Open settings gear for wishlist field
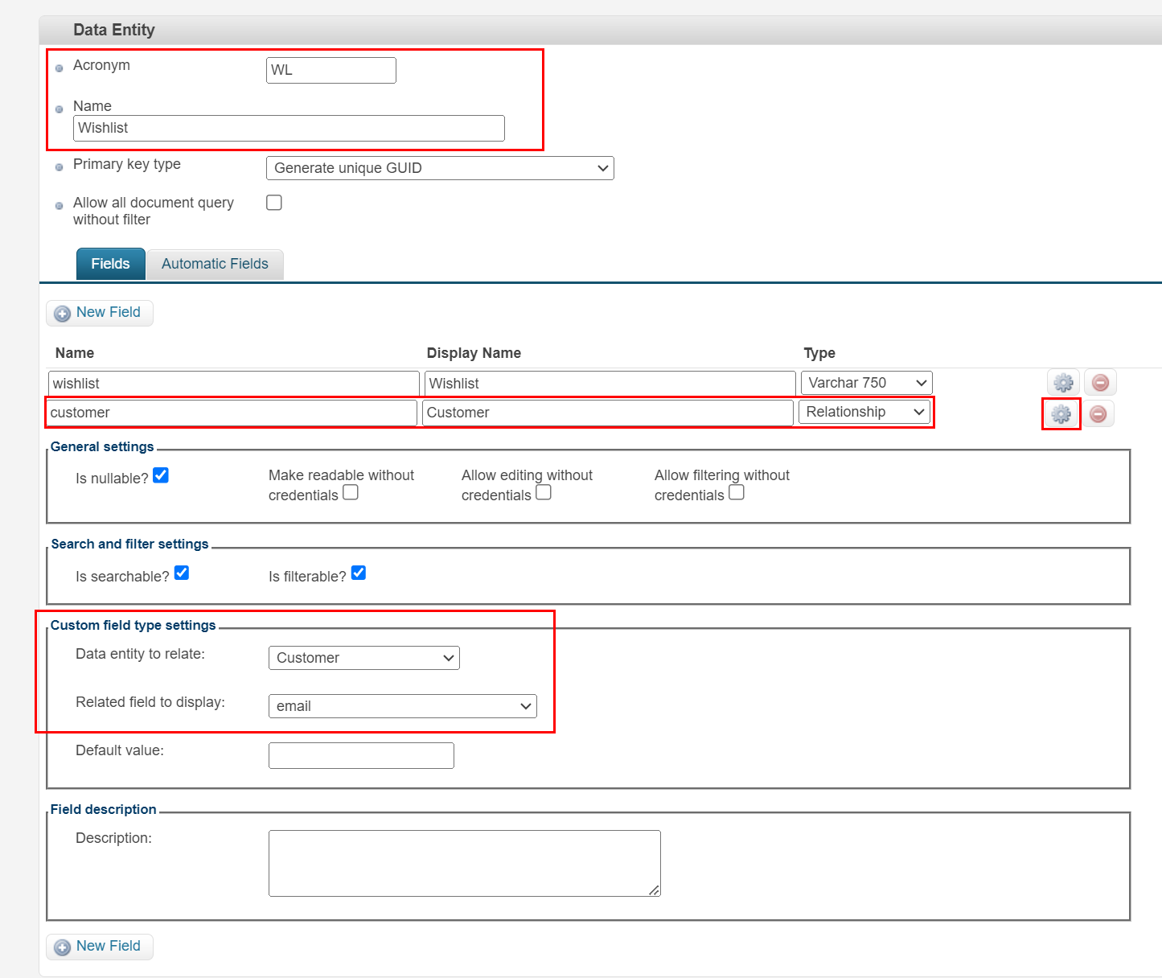This screenshot has height=978, width=1162. click(x=1063, y=383)
